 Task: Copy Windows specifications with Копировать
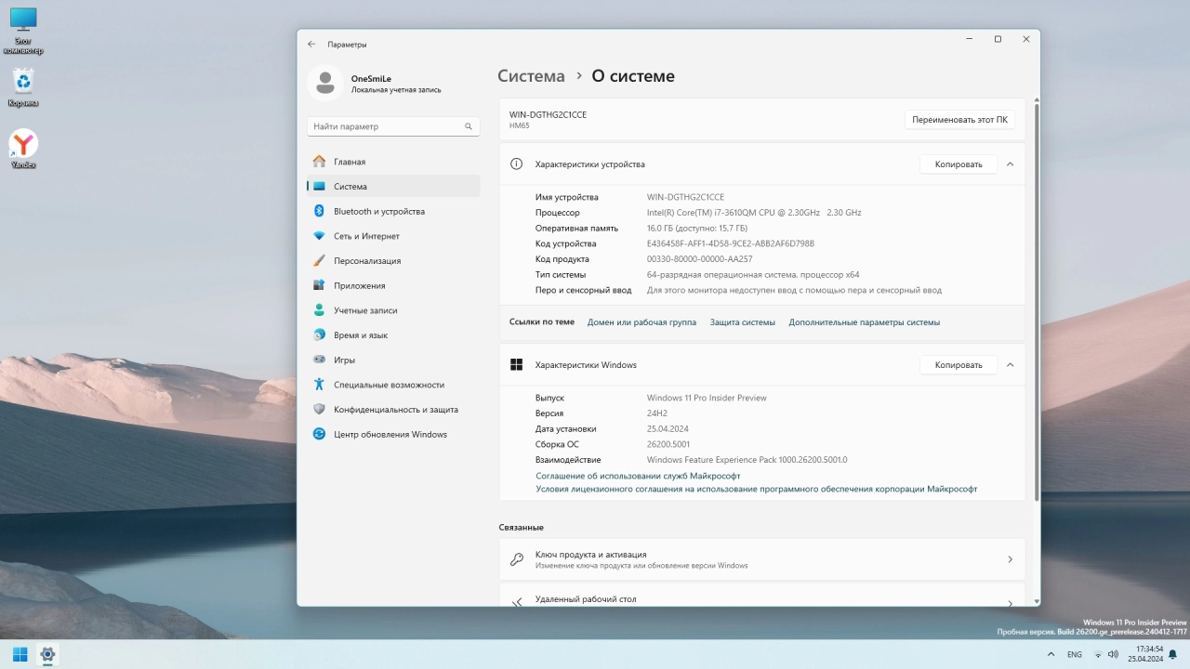tap(959, 365)
